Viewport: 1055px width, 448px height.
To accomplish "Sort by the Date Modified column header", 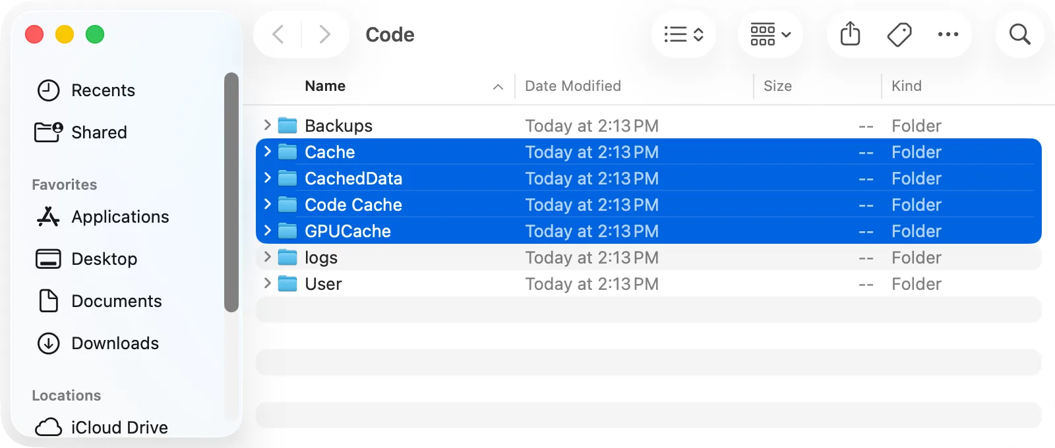I will 573,86.
